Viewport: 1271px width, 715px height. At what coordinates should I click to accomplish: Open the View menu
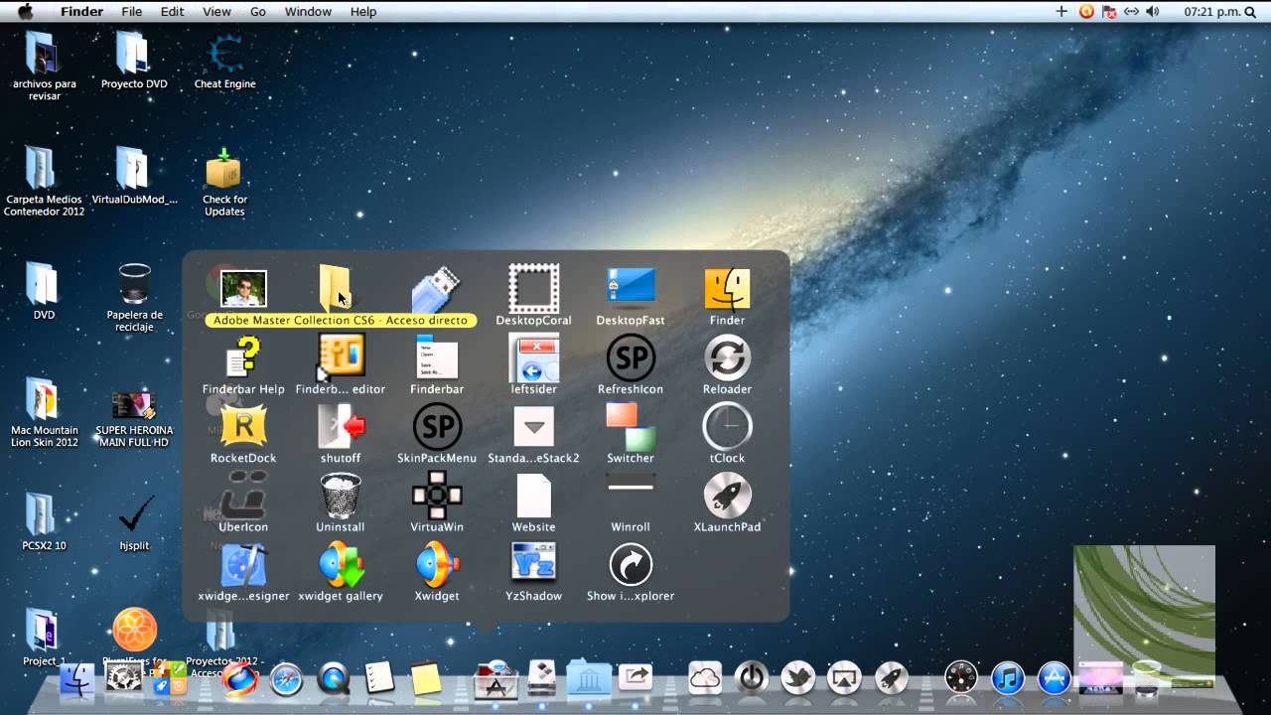(x=216, y=11)
